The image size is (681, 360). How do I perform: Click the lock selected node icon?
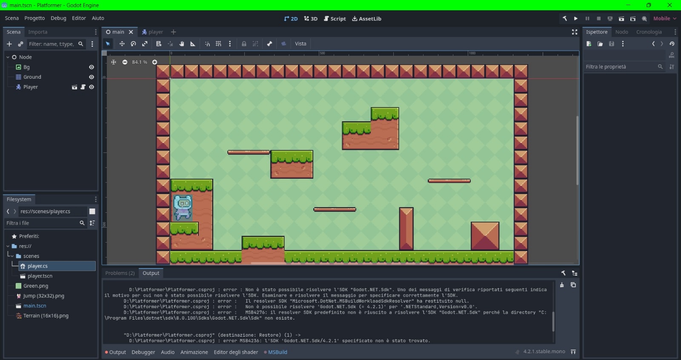pyautogui.click(x=244, y=44)
